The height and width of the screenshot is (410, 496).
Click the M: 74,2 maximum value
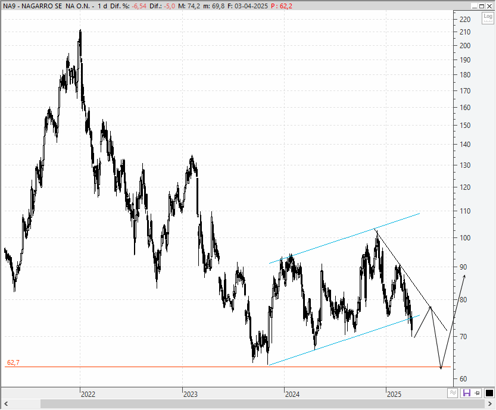pyautogui.click(x=189, y=6)
